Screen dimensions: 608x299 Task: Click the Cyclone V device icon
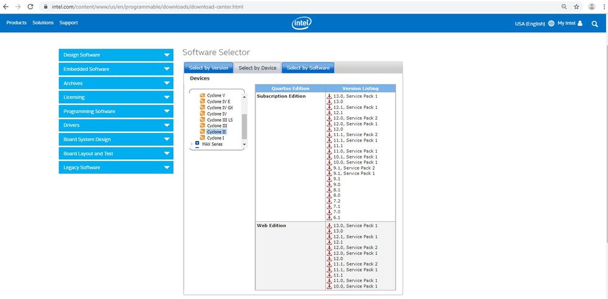[202, 95]
